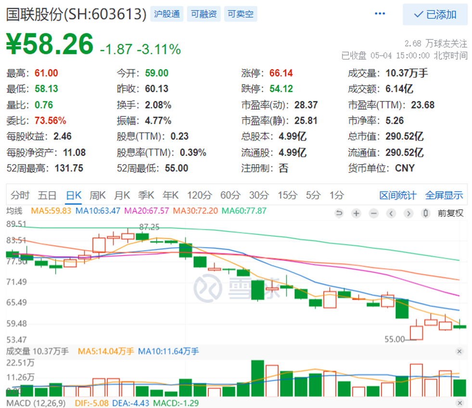Click the stock title 国联股份(SH:603613)
The width and height of the screenshot is (472, 408).
click(77, 14)
